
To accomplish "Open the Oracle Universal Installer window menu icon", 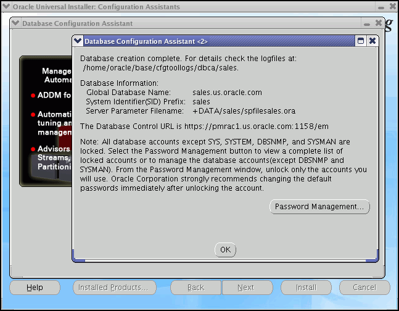I will (6, 7).
